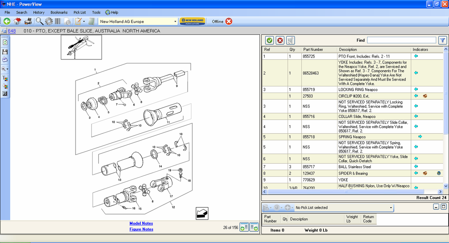This screenshot has width=449, height=243.
Task: Click the Ref column header
Action: point(275,49)
